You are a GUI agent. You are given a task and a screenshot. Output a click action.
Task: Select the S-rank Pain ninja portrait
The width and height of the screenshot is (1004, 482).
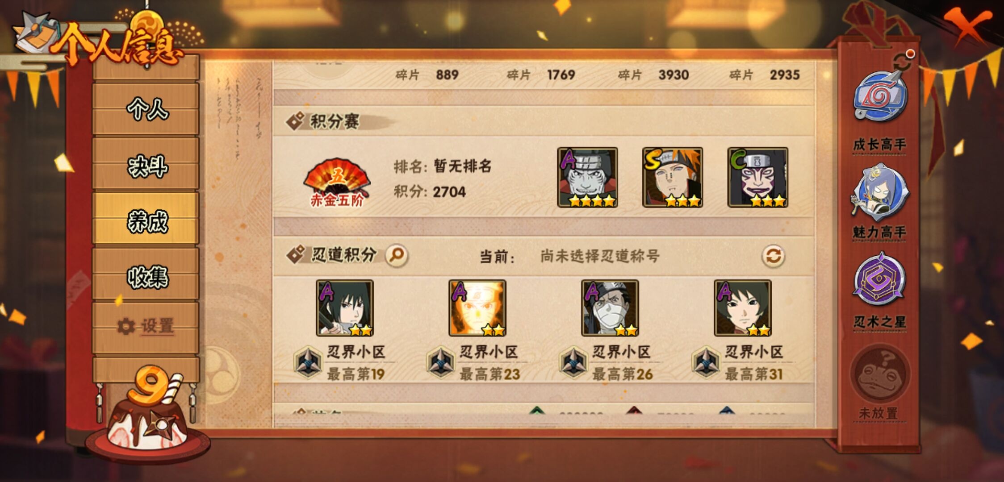tap(673, 177)
